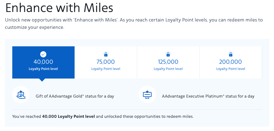Click 'Loyalty Point level' label under 75,000
The height and width of the screenshot is (131, 274).
[x=106, y=69]
